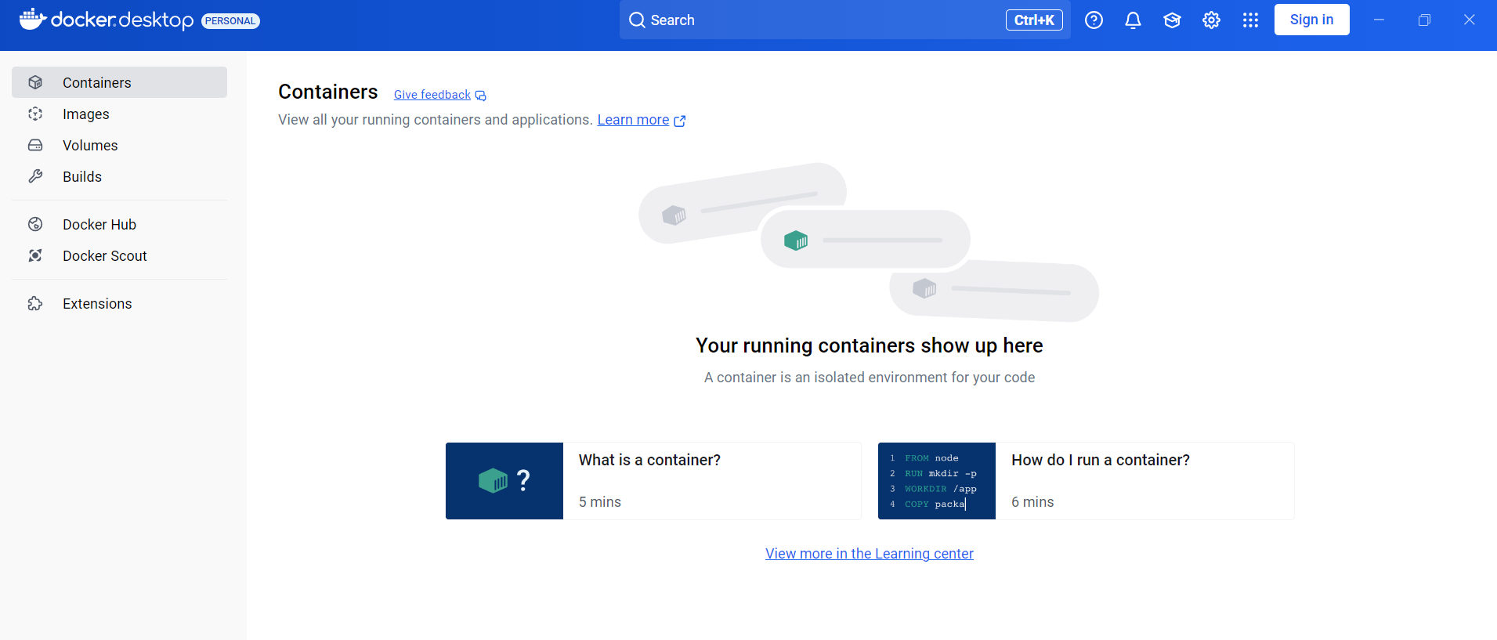1497x640 pixels.
Task: Open the Containers sidebar icon
Action: (35, 82)
